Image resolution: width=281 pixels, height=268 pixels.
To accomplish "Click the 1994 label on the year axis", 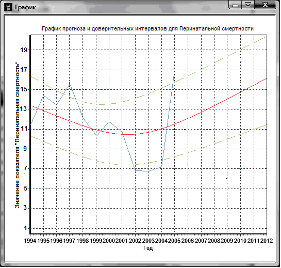I will [x=30, y=241].
